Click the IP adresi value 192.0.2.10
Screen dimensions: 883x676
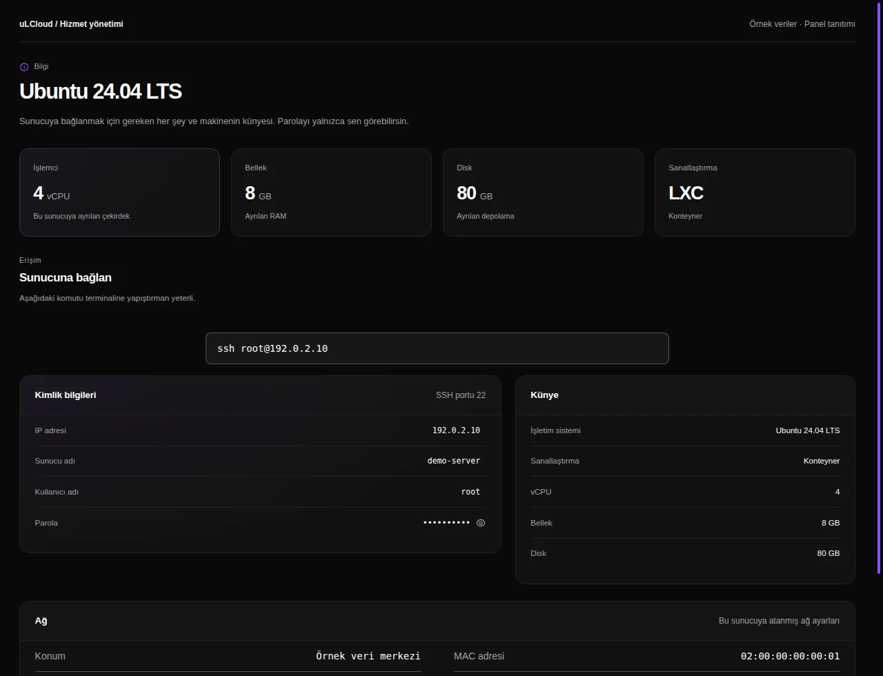tap(456, 430)
